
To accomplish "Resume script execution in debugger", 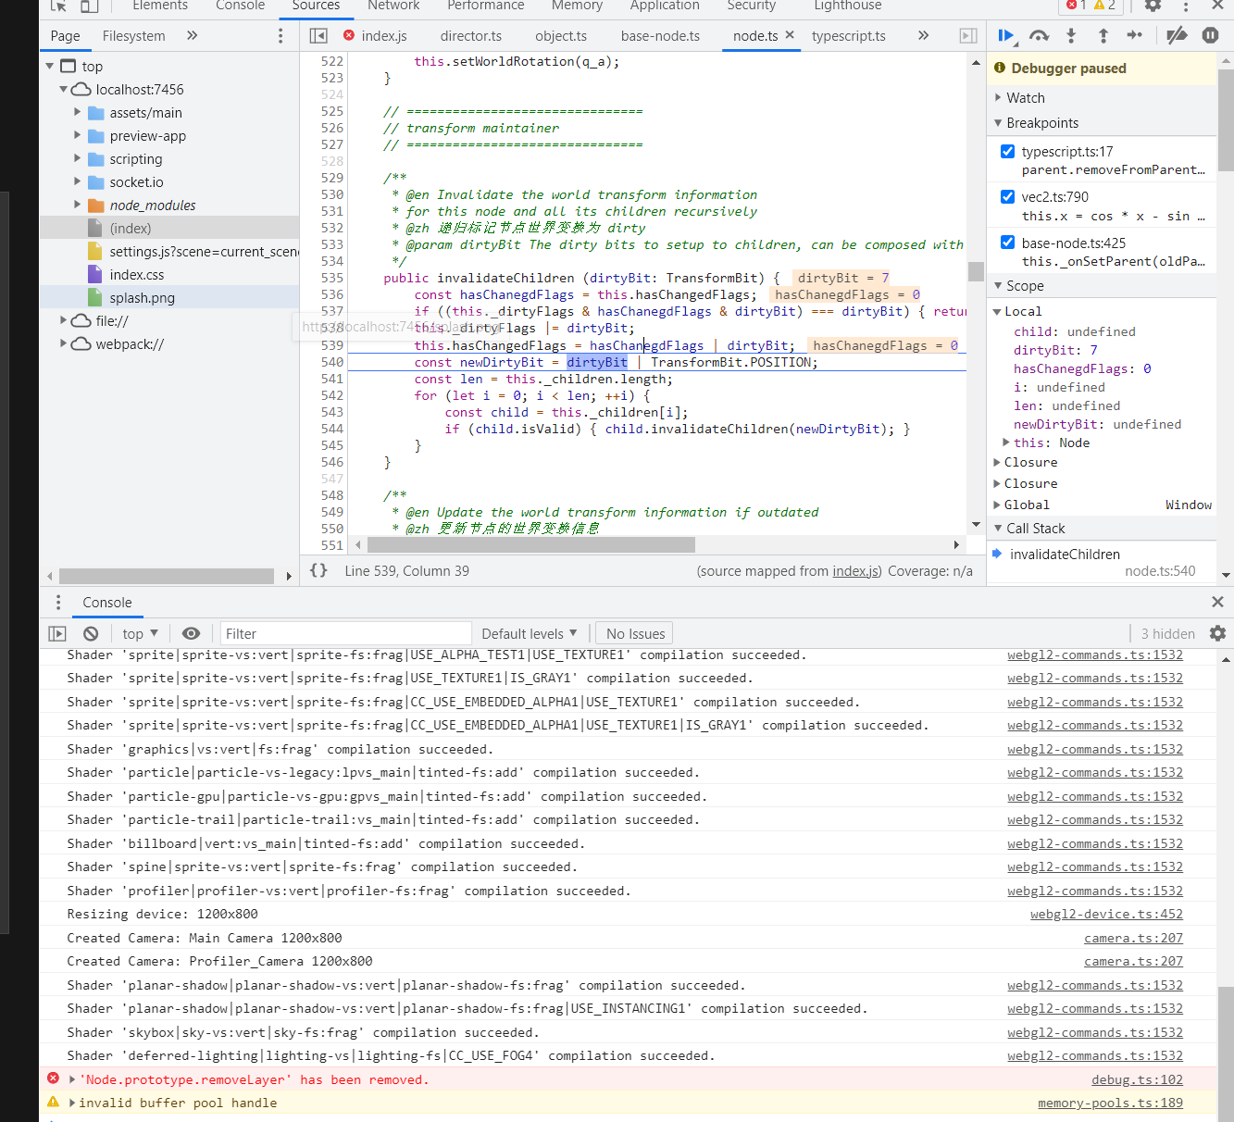I will pos(1006,35).
